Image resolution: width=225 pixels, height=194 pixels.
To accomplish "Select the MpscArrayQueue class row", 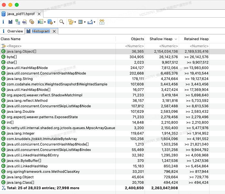I will (x=113, y=128).
